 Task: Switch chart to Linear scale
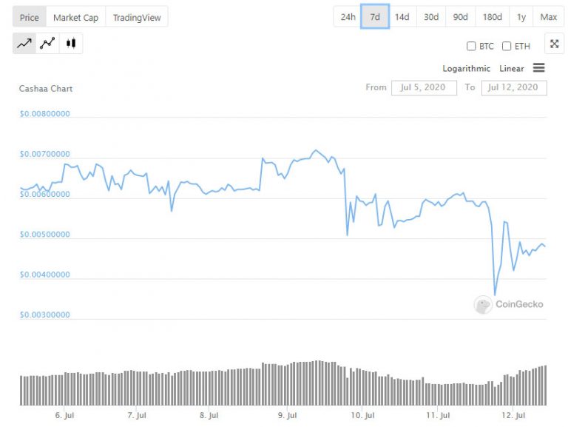point(512,69)
